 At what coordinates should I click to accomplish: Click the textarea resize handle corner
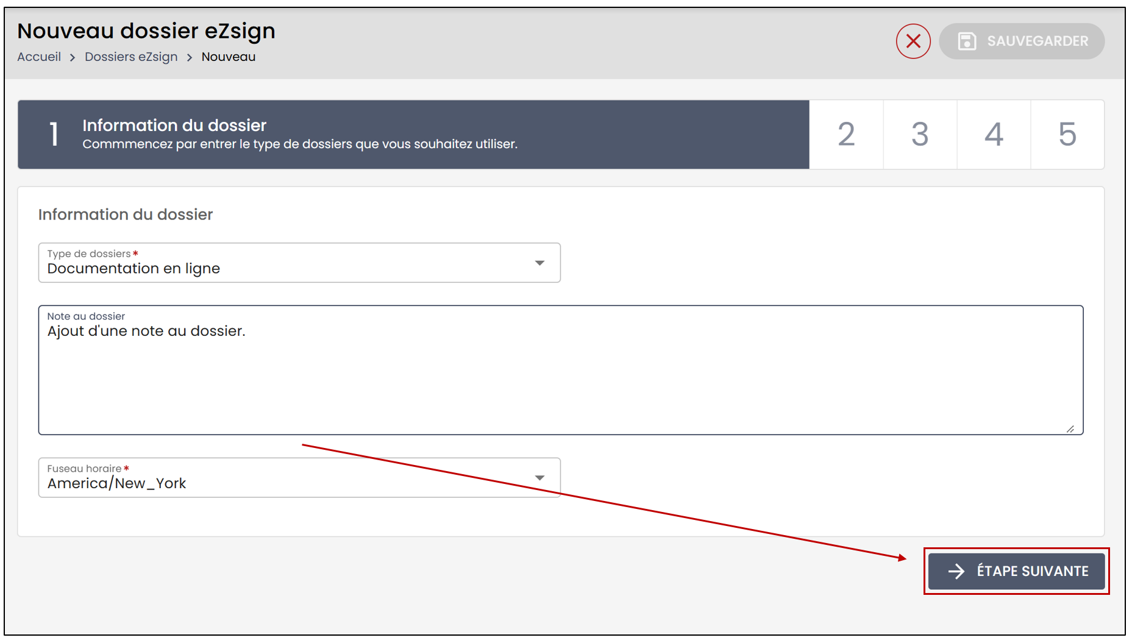click(1071, 429)
